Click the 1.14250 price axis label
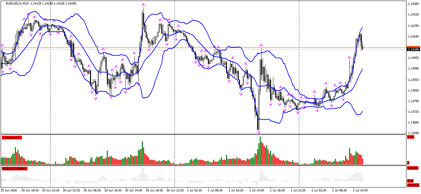 [x=413, y=26]
